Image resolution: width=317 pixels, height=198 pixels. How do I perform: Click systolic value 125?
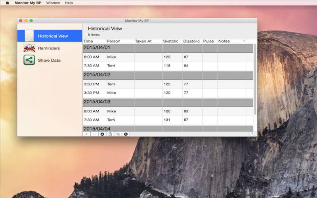[x=167, y=84]
